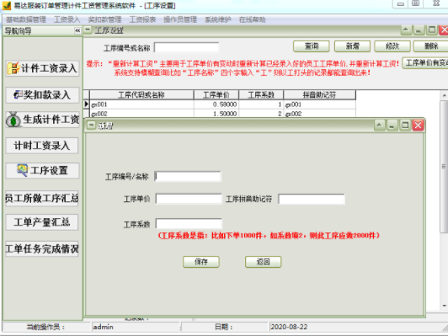The height and width of the screenshot is (336, 448).
Task: Open 工序设置 in the navigation panel
Action: pyautogui.click(x=42, y=171)
